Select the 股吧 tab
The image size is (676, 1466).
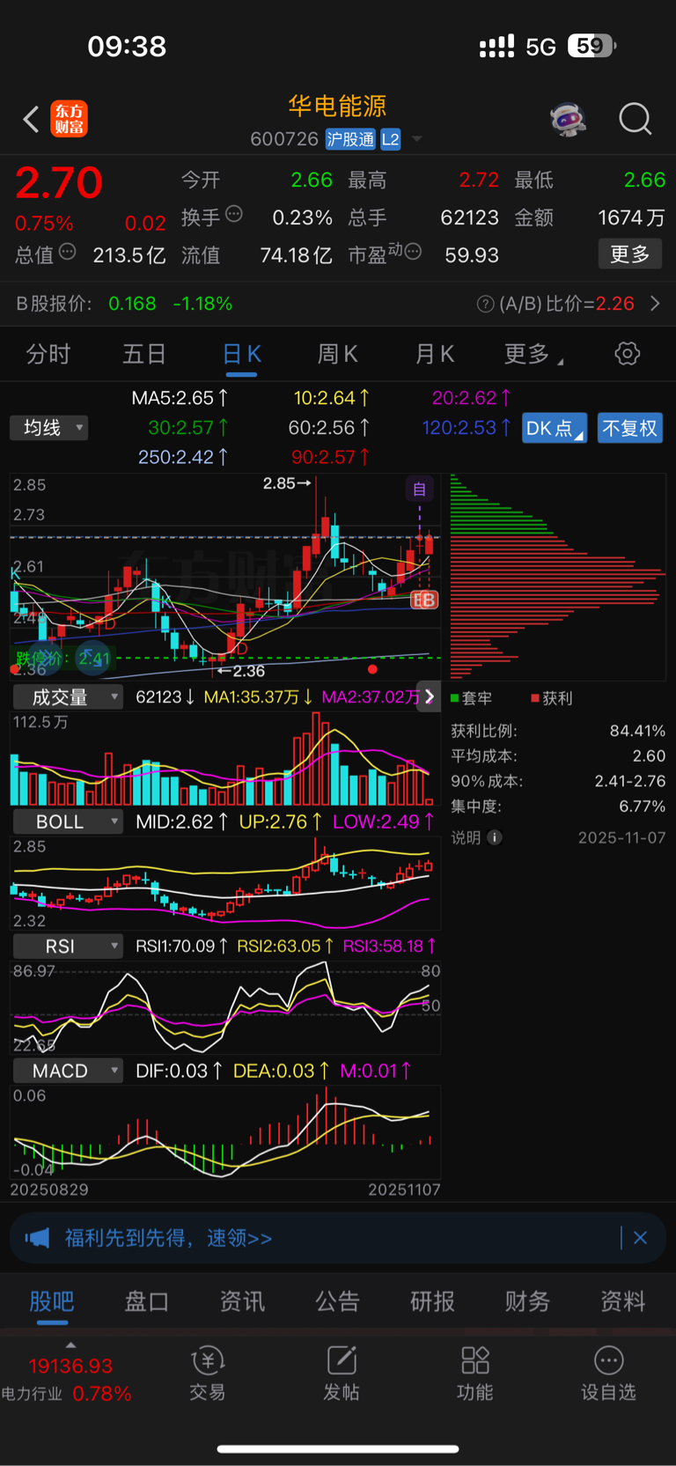52,1301
